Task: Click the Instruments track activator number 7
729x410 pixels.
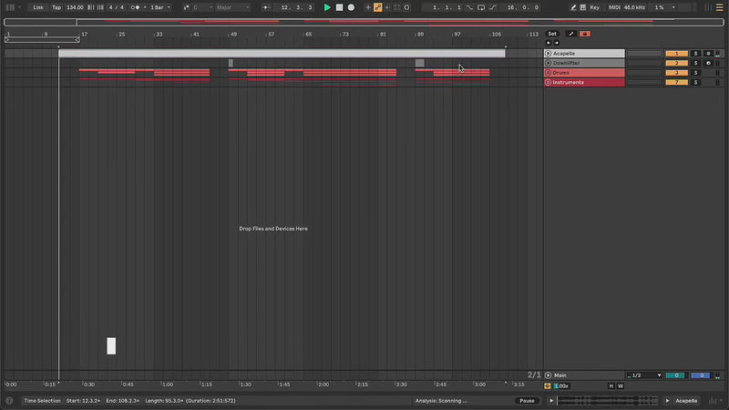Action: pyautogui.click(x=676, y=83)
